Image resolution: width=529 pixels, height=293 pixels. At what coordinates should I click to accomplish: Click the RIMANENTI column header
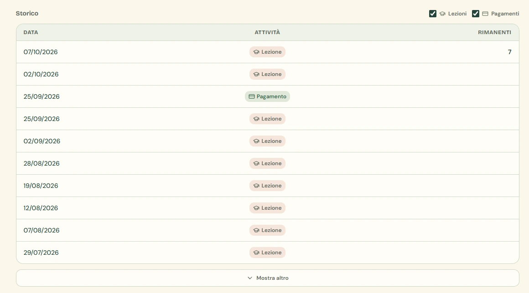tap(495, 32)
